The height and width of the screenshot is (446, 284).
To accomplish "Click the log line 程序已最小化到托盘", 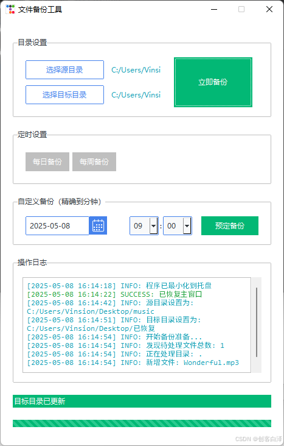I will coord(119,286).
